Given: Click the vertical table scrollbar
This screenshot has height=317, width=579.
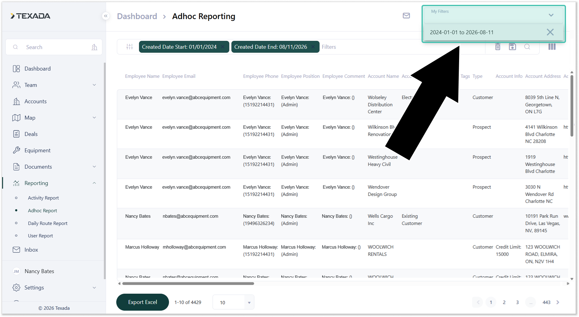Looking at the screenshot, I should pyautogui.click(x=572, y=106).
